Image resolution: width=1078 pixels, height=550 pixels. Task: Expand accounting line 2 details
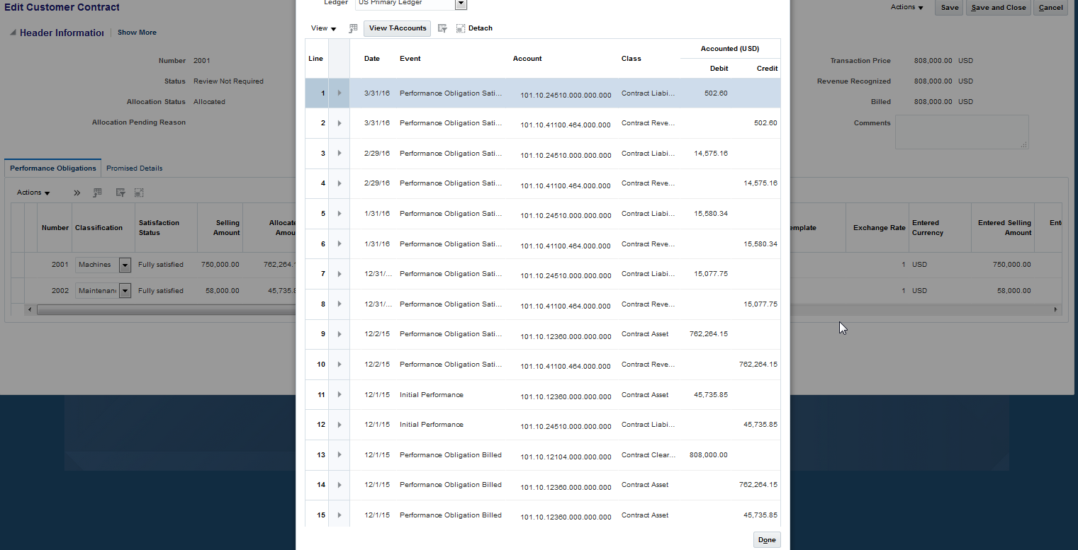339,123
